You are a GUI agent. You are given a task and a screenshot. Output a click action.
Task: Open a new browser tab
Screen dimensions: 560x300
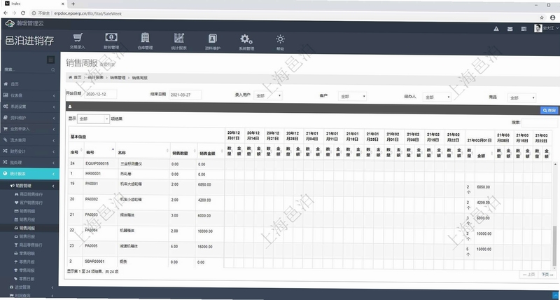(73, 4)
